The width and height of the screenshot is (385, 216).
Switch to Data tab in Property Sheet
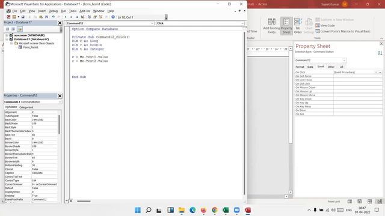pos(310,67)
